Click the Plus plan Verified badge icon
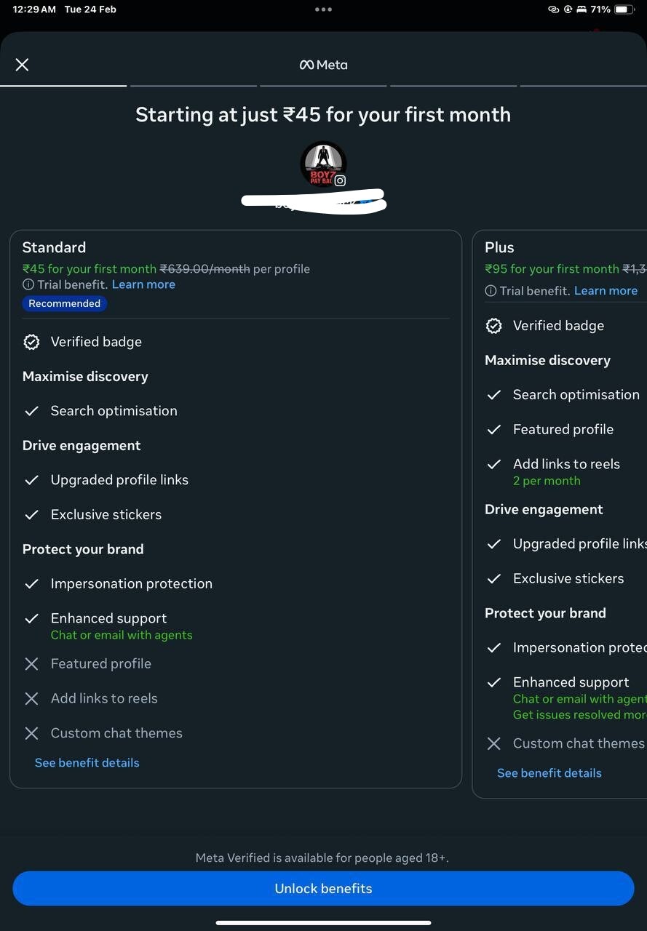The image size is (647, 931). tap(493, 326)
